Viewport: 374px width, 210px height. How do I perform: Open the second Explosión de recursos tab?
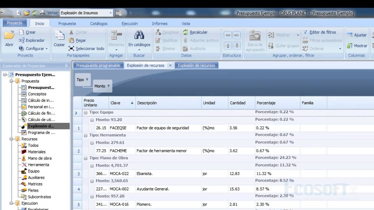tap(196, 65)
